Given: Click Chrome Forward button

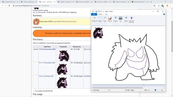Looking at the screenshot, I should coord(6,6).
